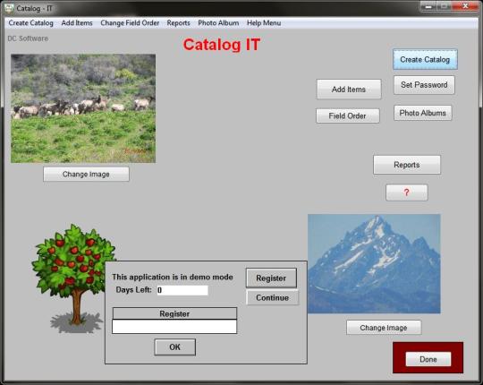The width and height of the screenshot is (483, 385).
Task: Click the Reports button on right panel
Action: [407, 165]
